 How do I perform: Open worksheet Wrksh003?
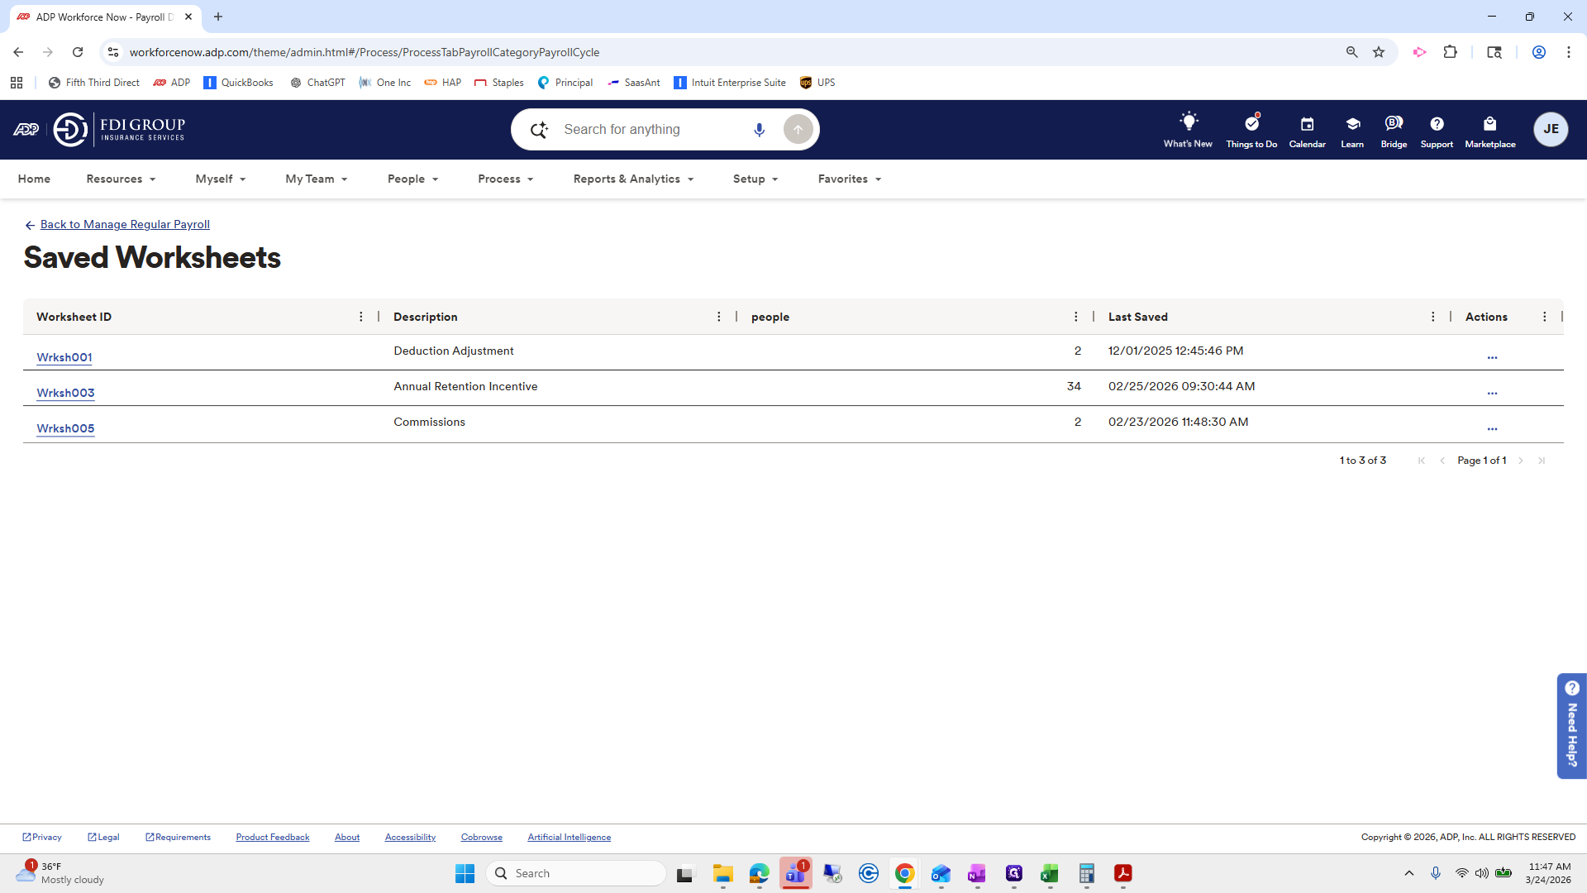65,393
